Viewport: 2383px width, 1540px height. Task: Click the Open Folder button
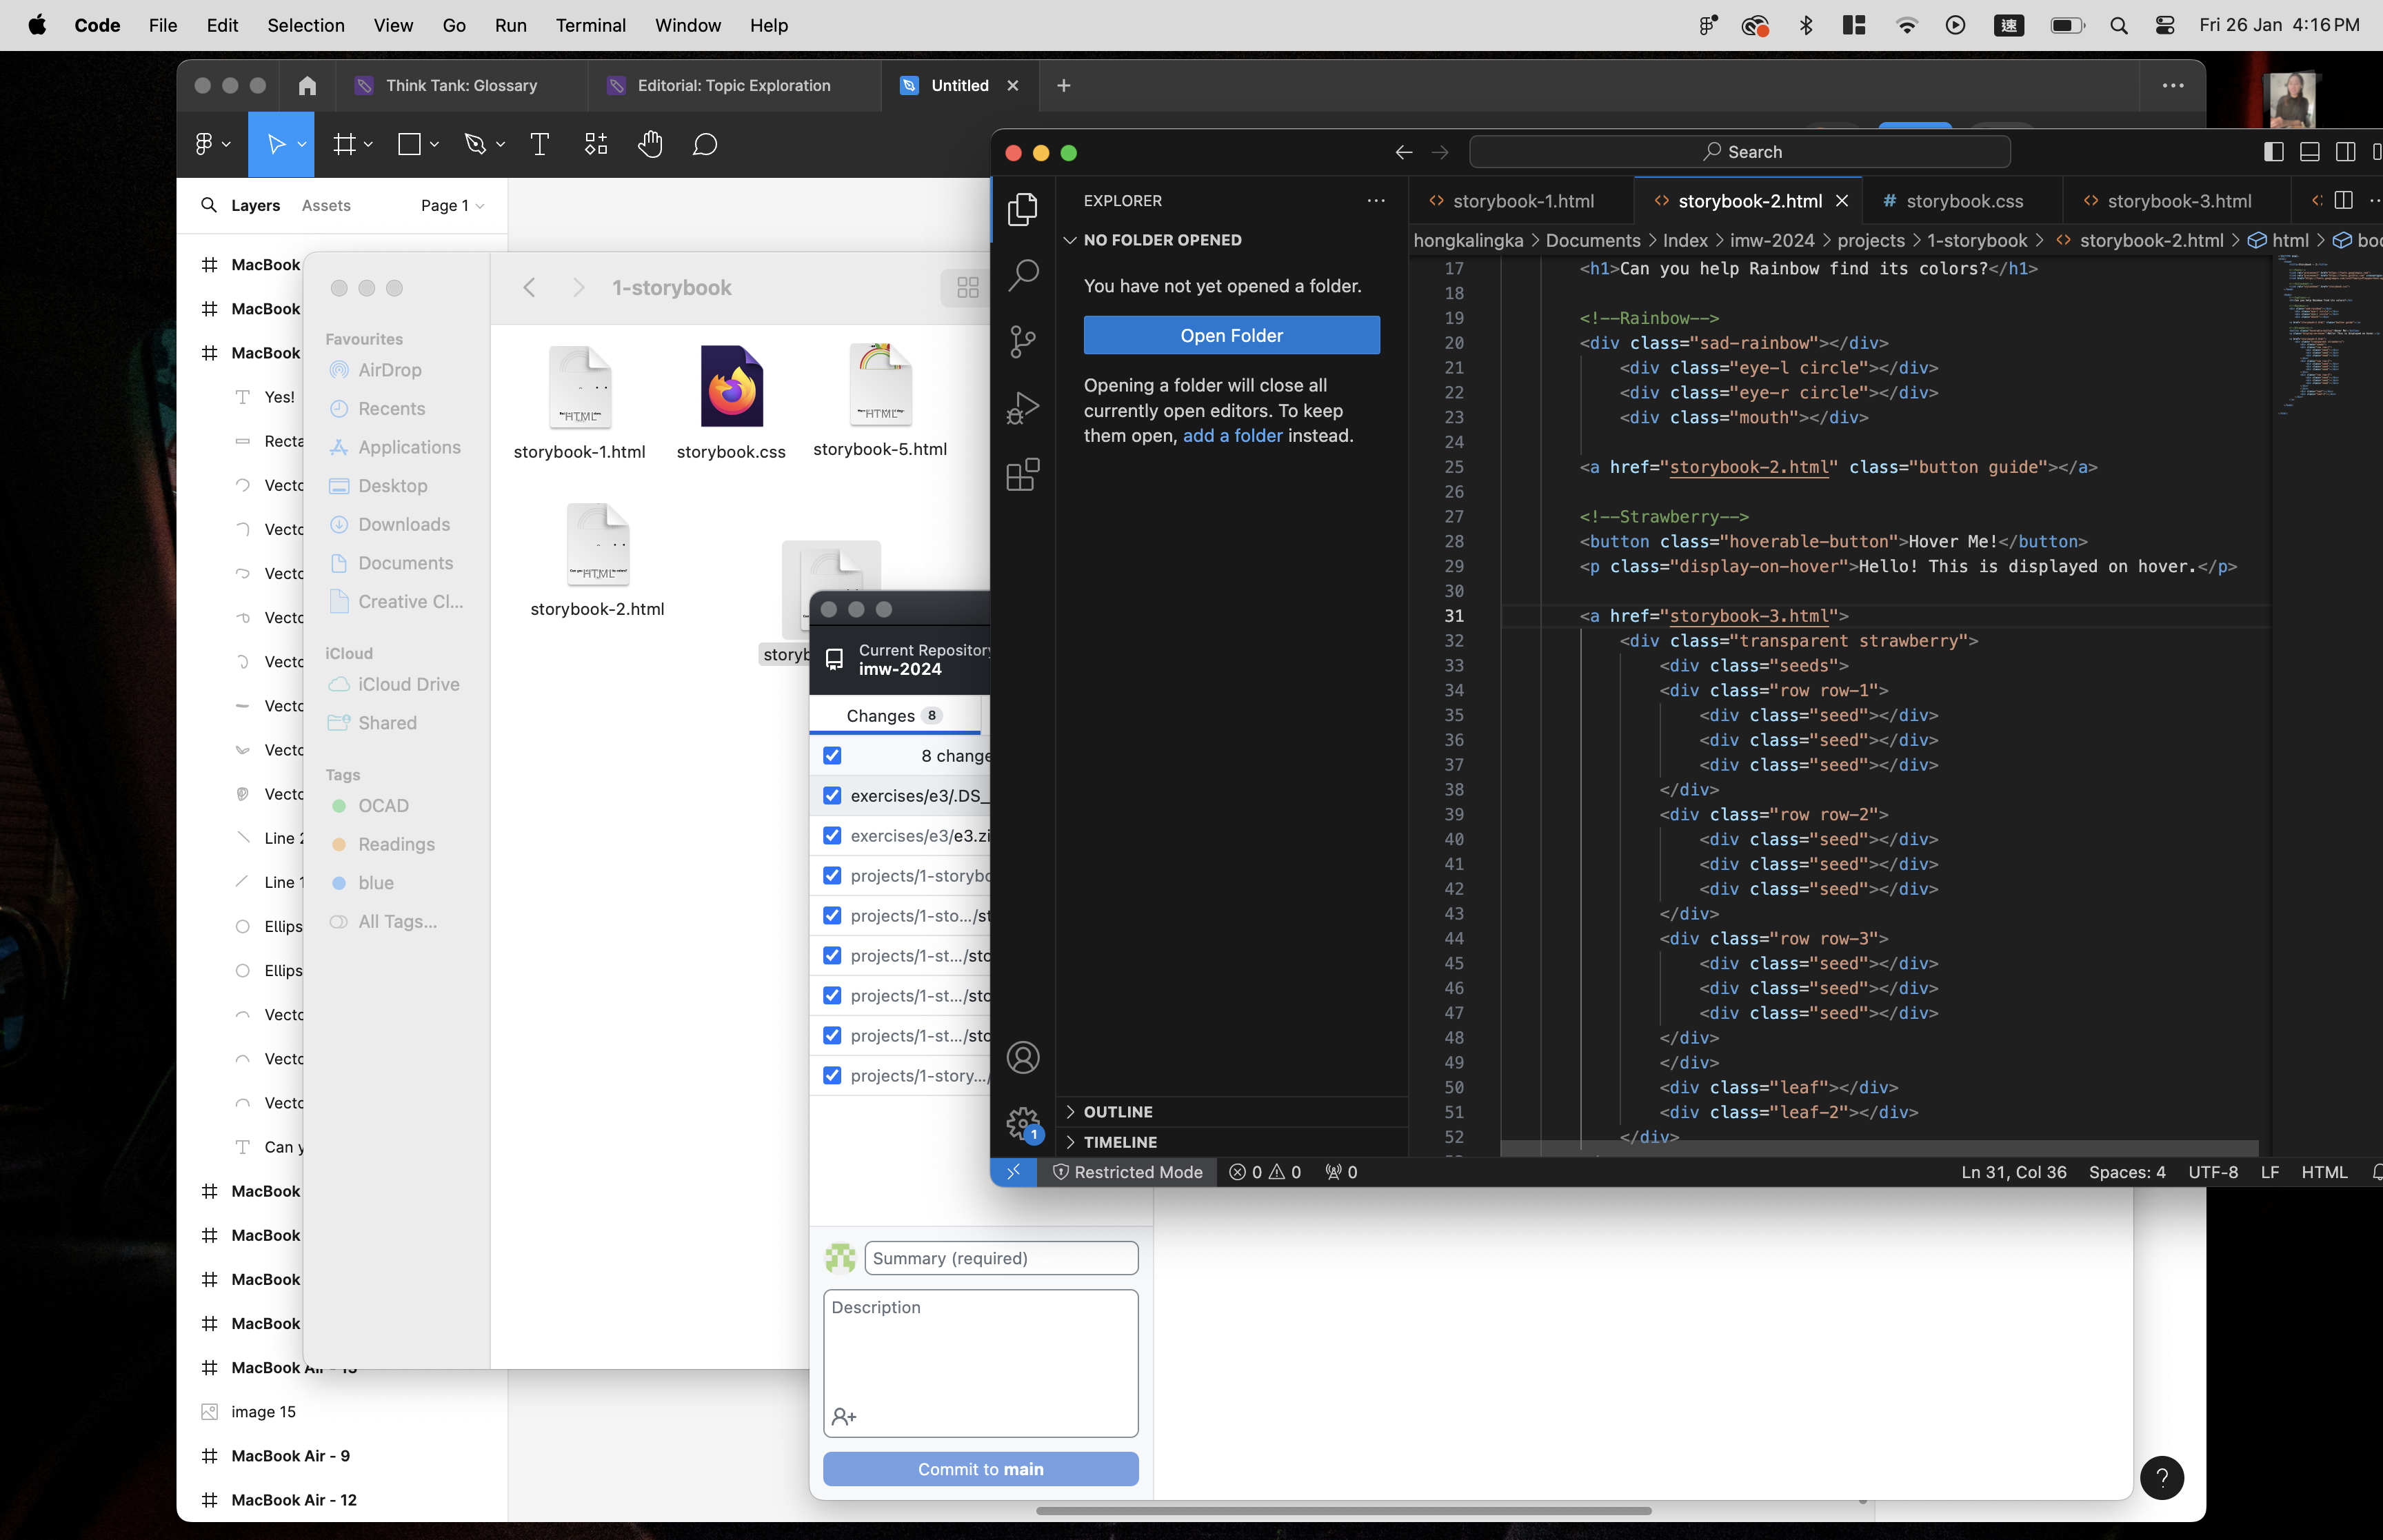tap(1231, 336)
